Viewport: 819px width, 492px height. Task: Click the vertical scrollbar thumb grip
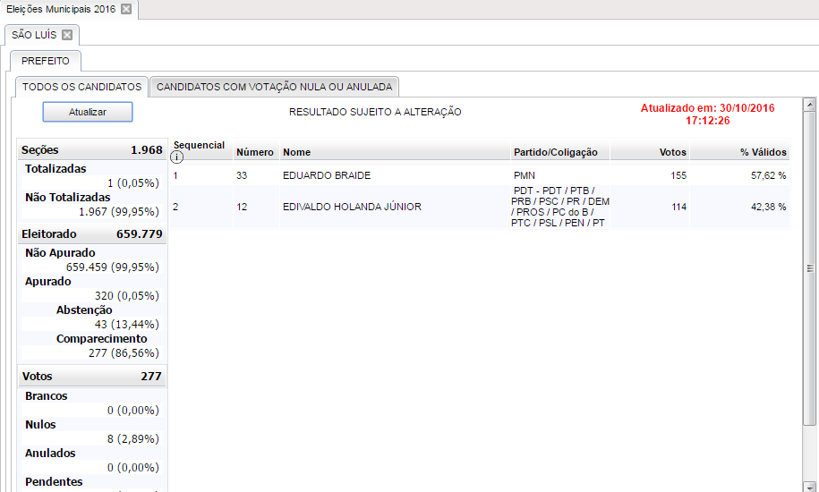(x=809, y=268)
